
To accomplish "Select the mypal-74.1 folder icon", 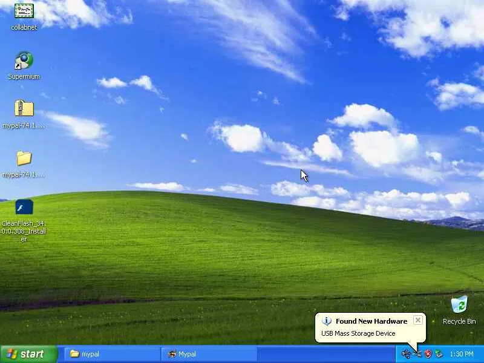I will 24,163.
